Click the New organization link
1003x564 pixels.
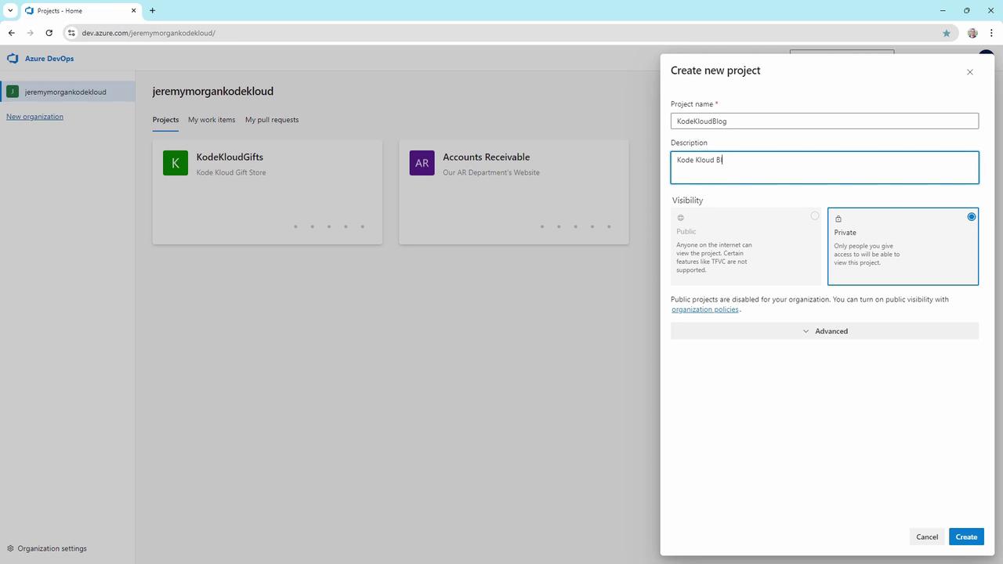click(34, 117)
